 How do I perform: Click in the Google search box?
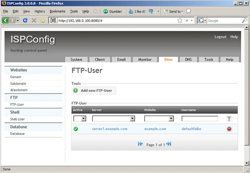click(x=224, y=21)
